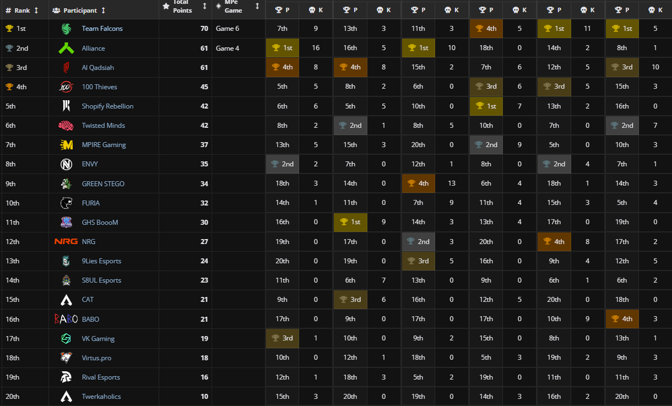The height and width of the screenshot is (406, 672).
Task: Open Virtus.pro participant link
Action: coord(96,358)
